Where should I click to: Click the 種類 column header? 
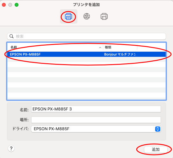click(108, 47)
